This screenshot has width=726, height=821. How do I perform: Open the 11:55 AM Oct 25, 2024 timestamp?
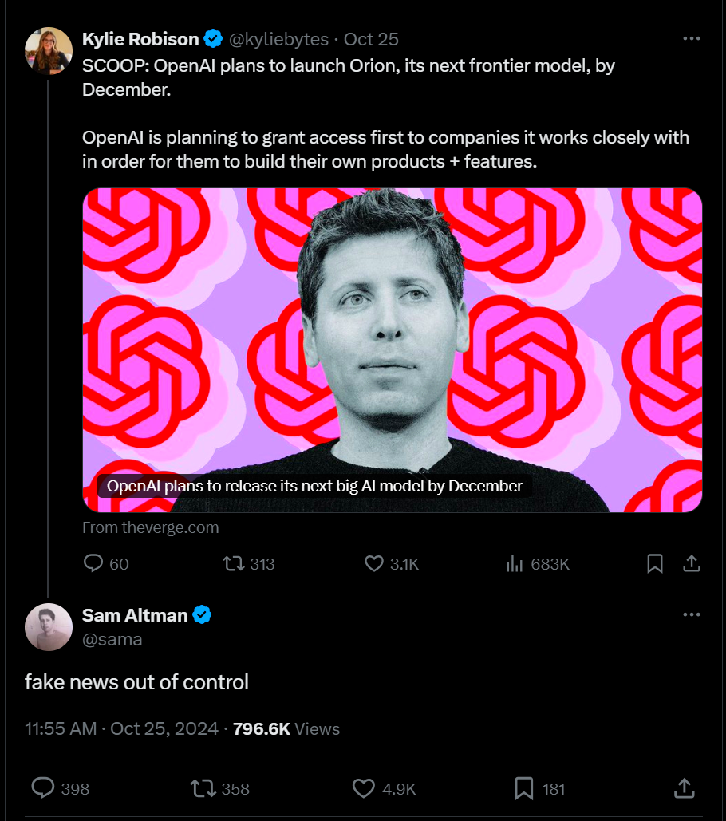(121, 728)
